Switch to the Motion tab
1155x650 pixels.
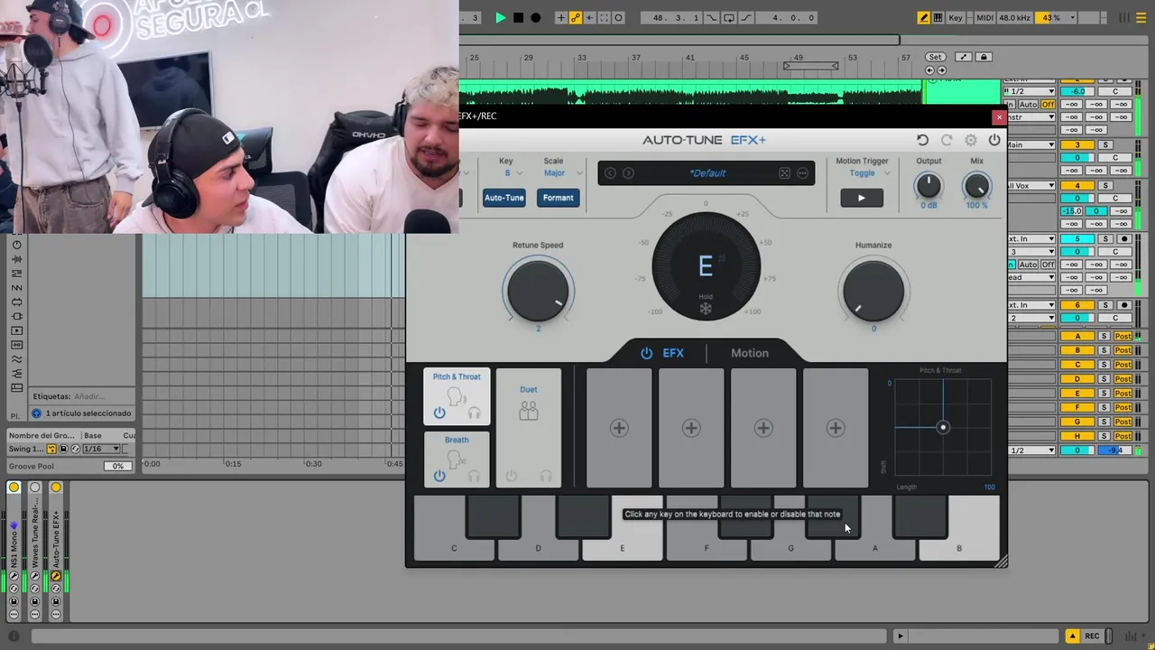[x=750, y=353]
